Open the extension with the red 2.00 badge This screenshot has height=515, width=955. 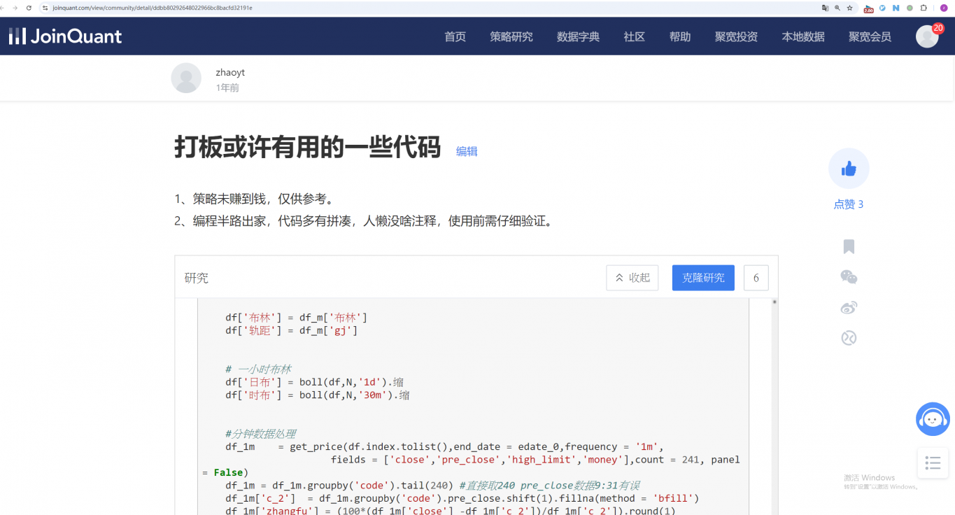[868, 8]
